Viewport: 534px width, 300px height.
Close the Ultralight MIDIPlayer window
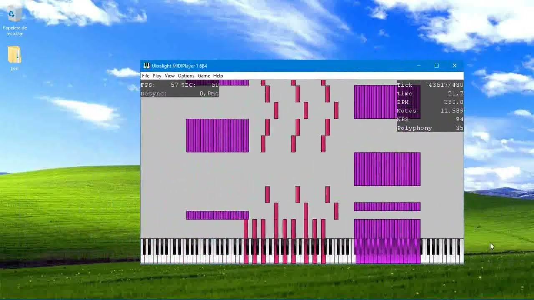click(x=454, y=66)
